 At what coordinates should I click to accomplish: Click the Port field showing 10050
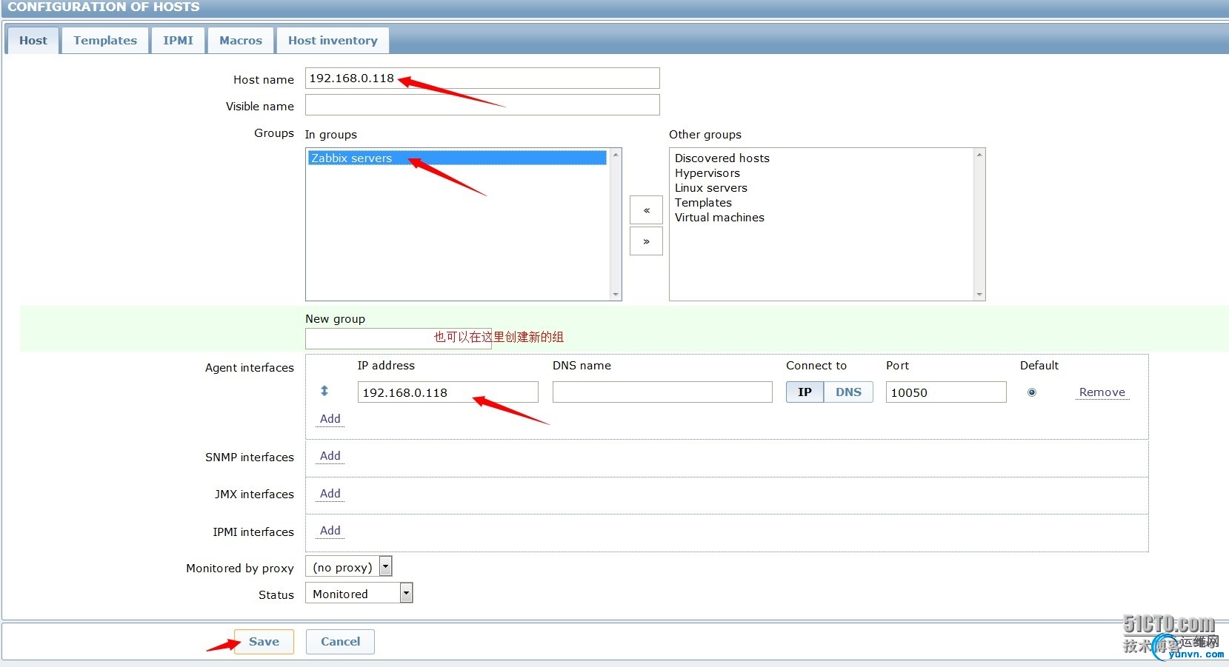pos(946,392)
